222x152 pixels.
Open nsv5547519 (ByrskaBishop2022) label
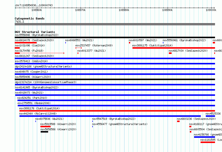click(114, 119)
